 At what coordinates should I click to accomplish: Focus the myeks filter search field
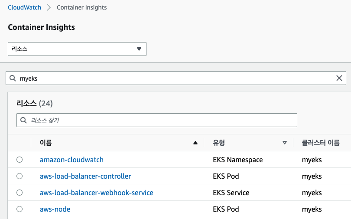pyautogui.click(x=176, y=78)
